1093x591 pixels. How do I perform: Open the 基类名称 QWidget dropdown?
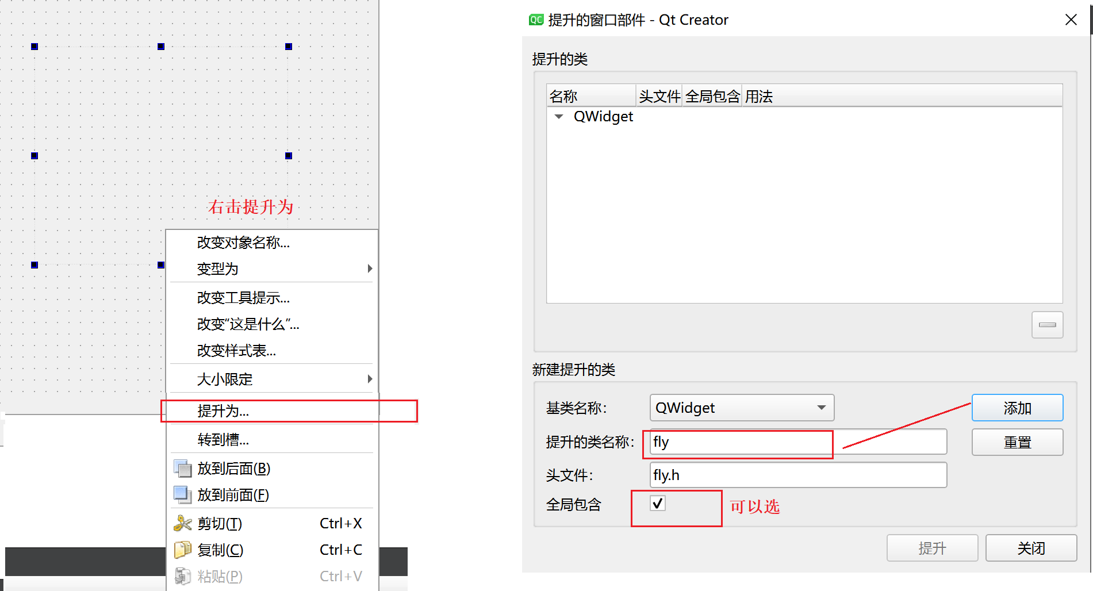tap(742, 408)
